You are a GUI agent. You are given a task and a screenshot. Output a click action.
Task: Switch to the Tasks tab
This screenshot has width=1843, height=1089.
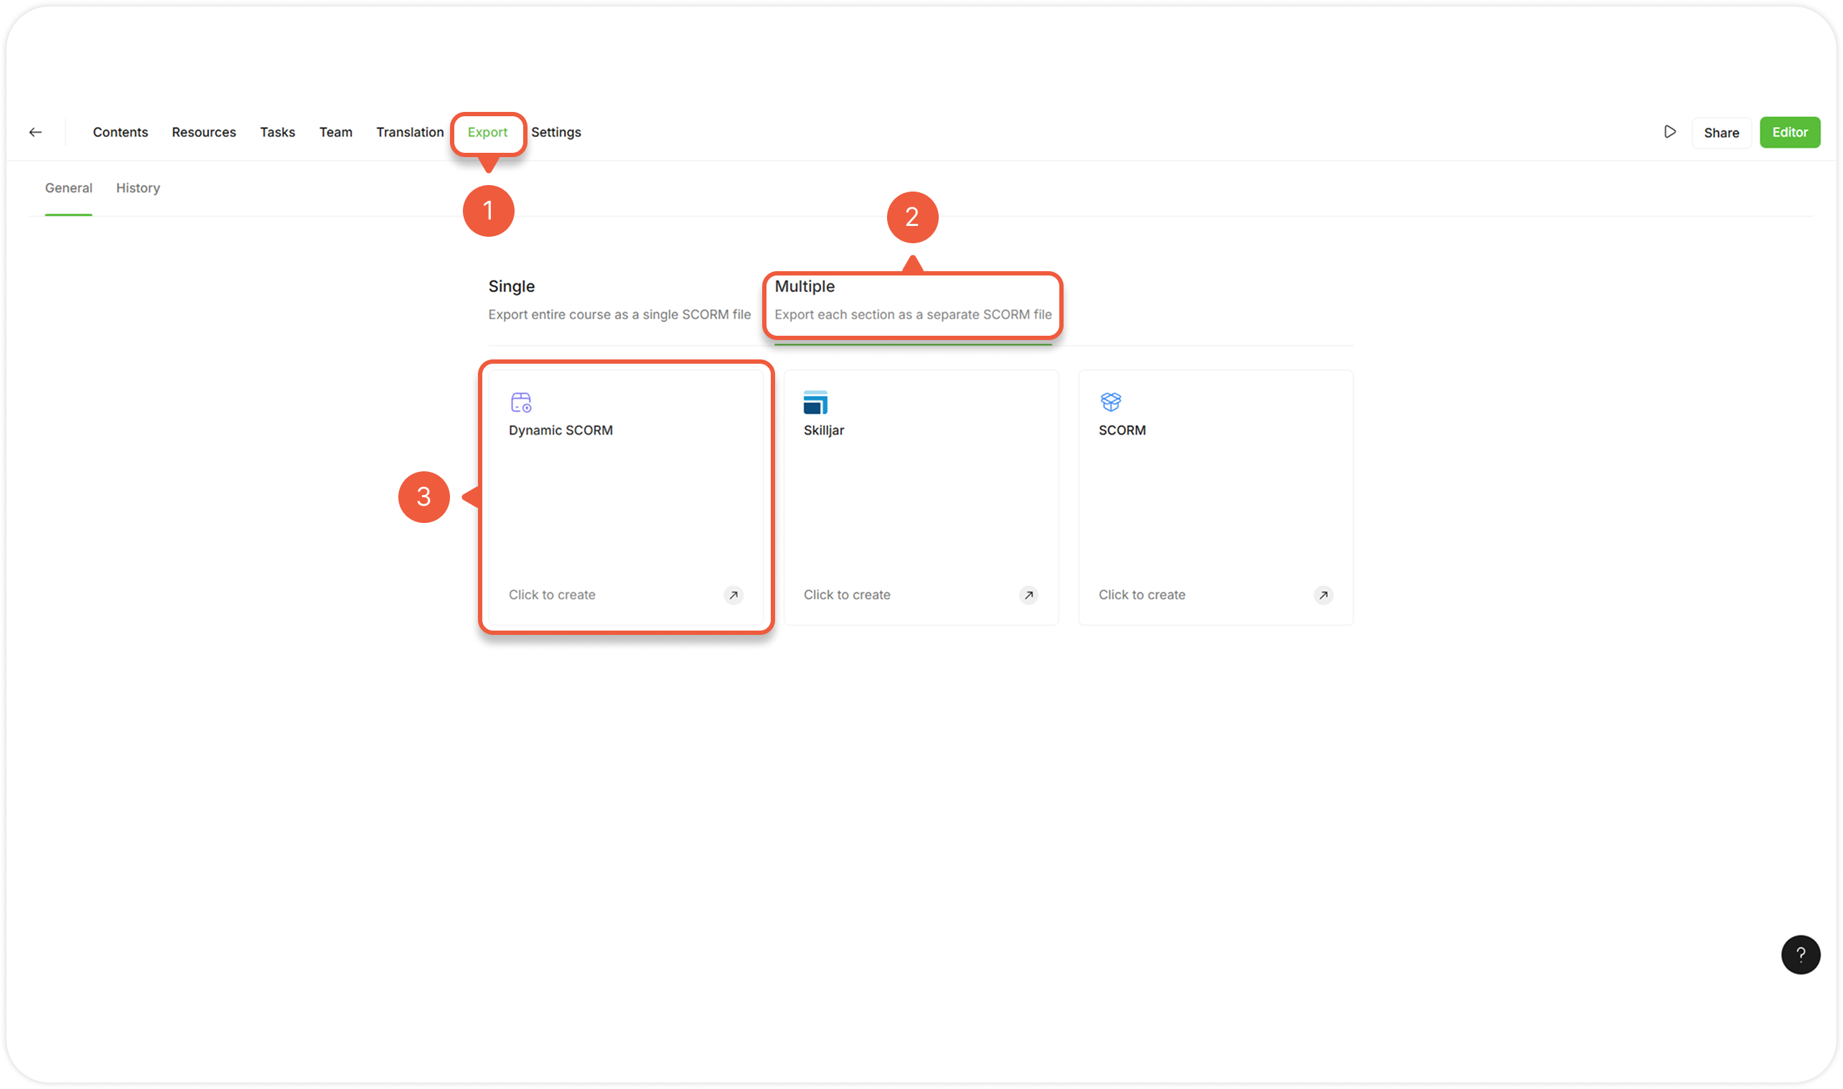tap(278, 132)
